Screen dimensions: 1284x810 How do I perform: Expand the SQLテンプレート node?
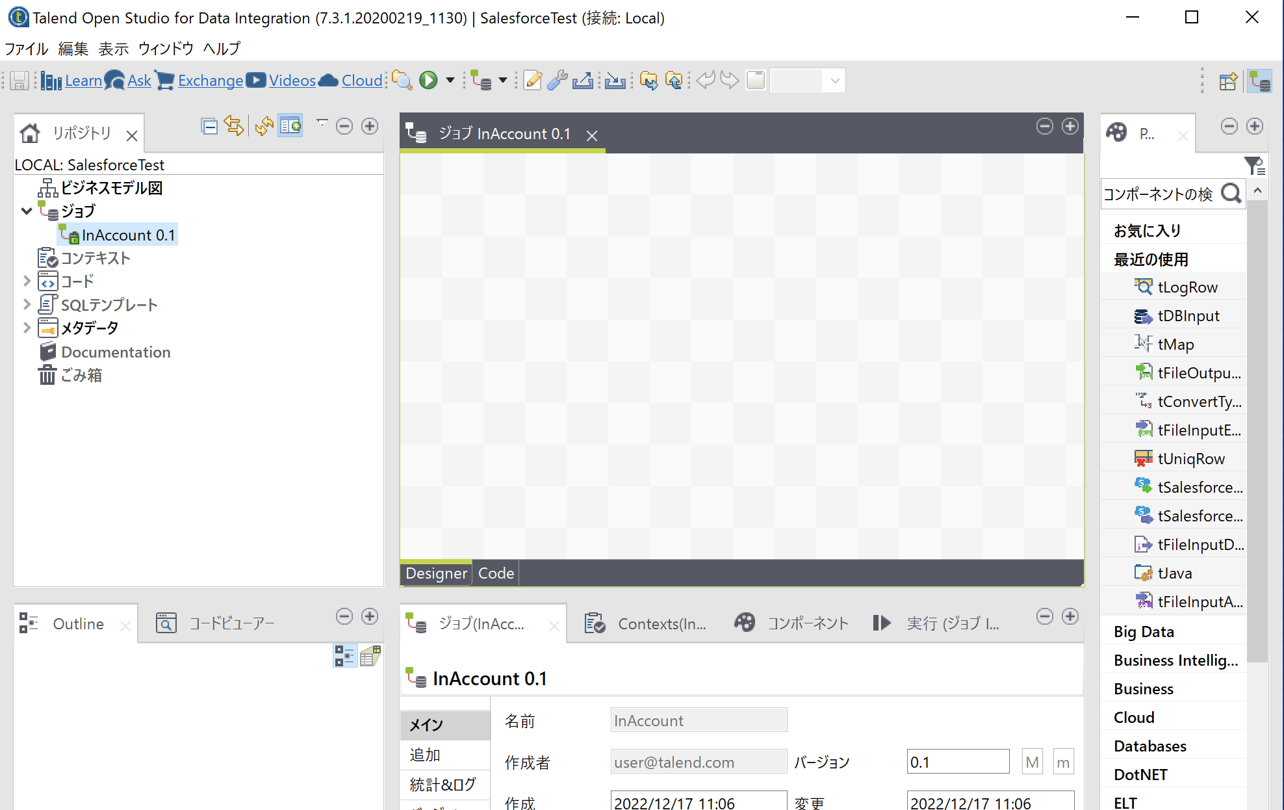point(27,304)
